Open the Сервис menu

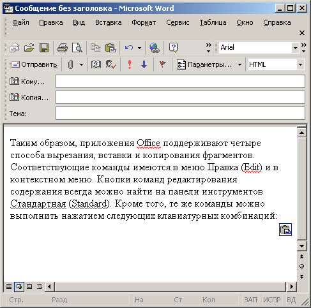coord(178,22)
